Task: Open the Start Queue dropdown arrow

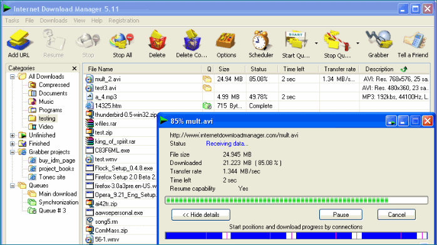Action: pos(316,43)
